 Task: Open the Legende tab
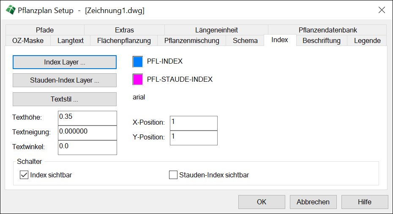click(x=367, y=40)
